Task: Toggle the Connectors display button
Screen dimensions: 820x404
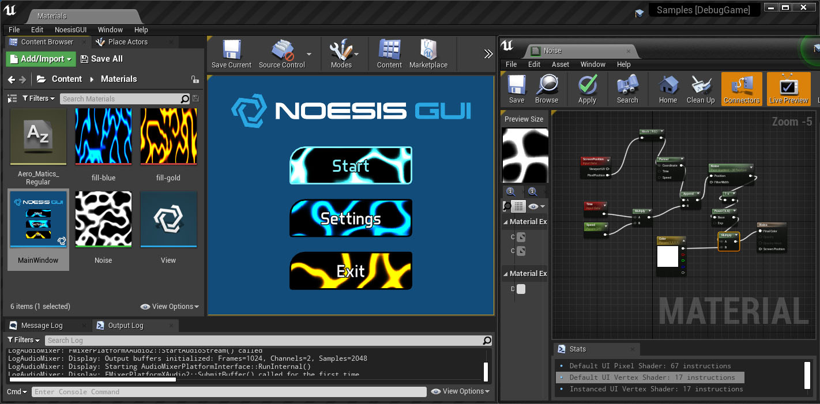Action: click(742, 89)
